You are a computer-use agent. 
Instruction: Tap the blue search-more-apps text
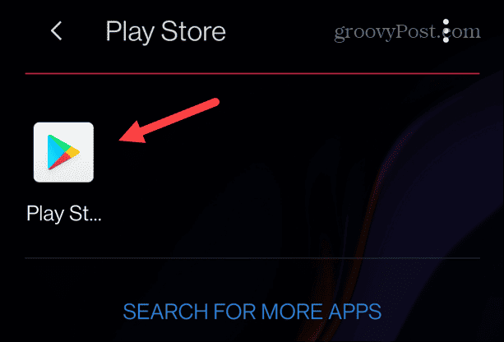pyautogui.click(x=252, y=311)
